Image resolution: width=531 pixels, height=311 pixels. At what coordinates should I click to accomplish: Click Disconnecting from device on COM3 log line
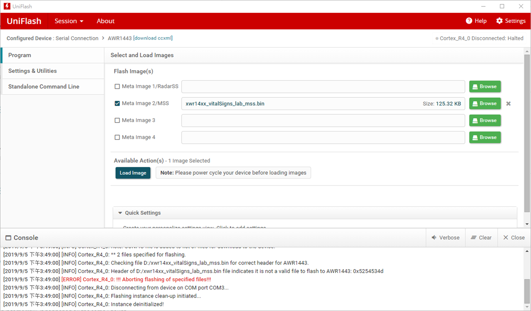(x=116, y=288)
